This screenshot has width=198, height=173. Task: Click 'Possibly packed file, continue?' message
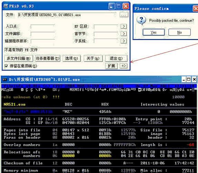pyautogui.click(x=171, y=20)
